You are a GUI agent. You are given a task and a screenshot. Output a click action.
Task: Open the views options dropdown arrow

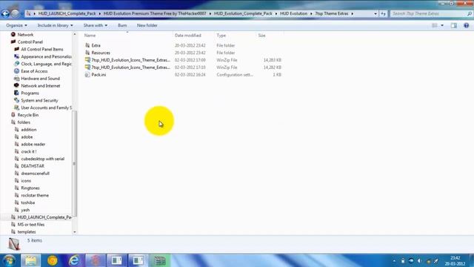(x=442, y=25)
